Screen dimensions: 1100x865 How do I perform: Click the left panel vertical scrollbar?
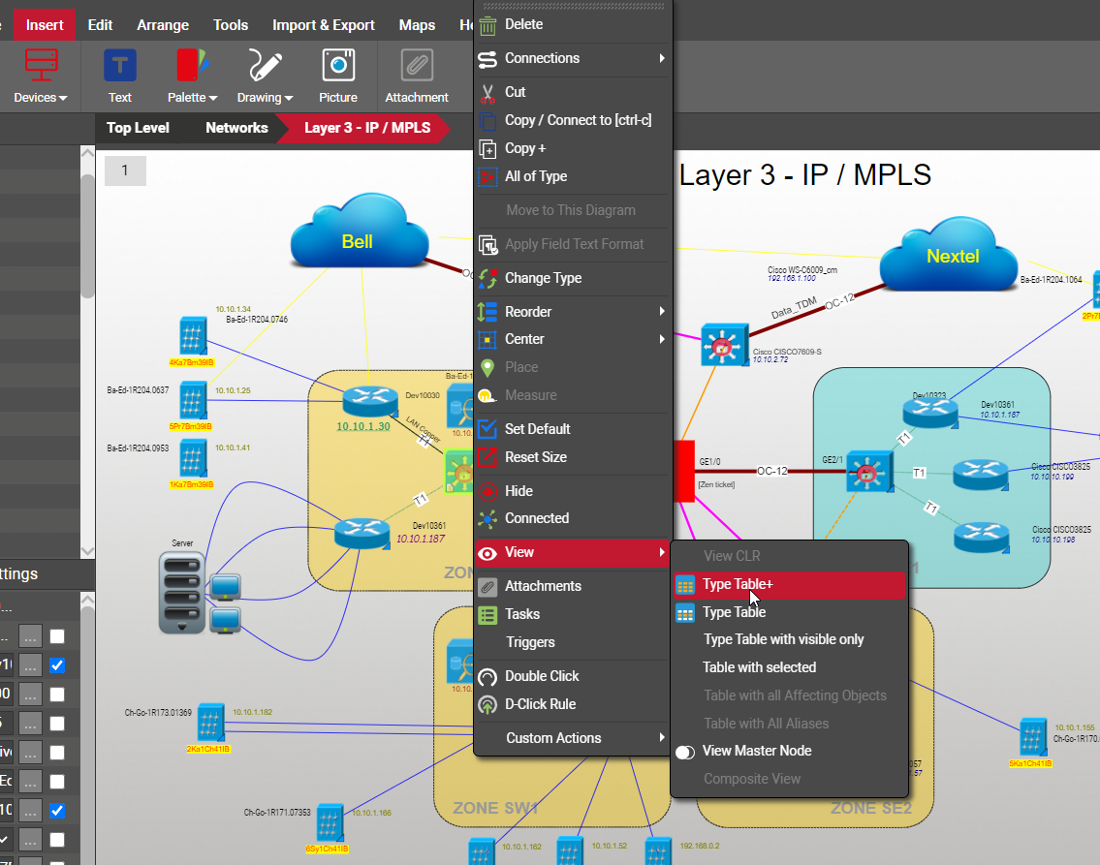point(87,232)
